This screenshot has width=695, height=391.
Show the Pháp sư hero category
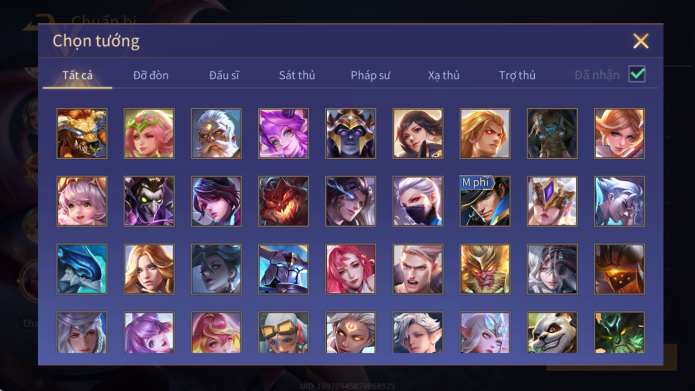(x=370, y=75)
